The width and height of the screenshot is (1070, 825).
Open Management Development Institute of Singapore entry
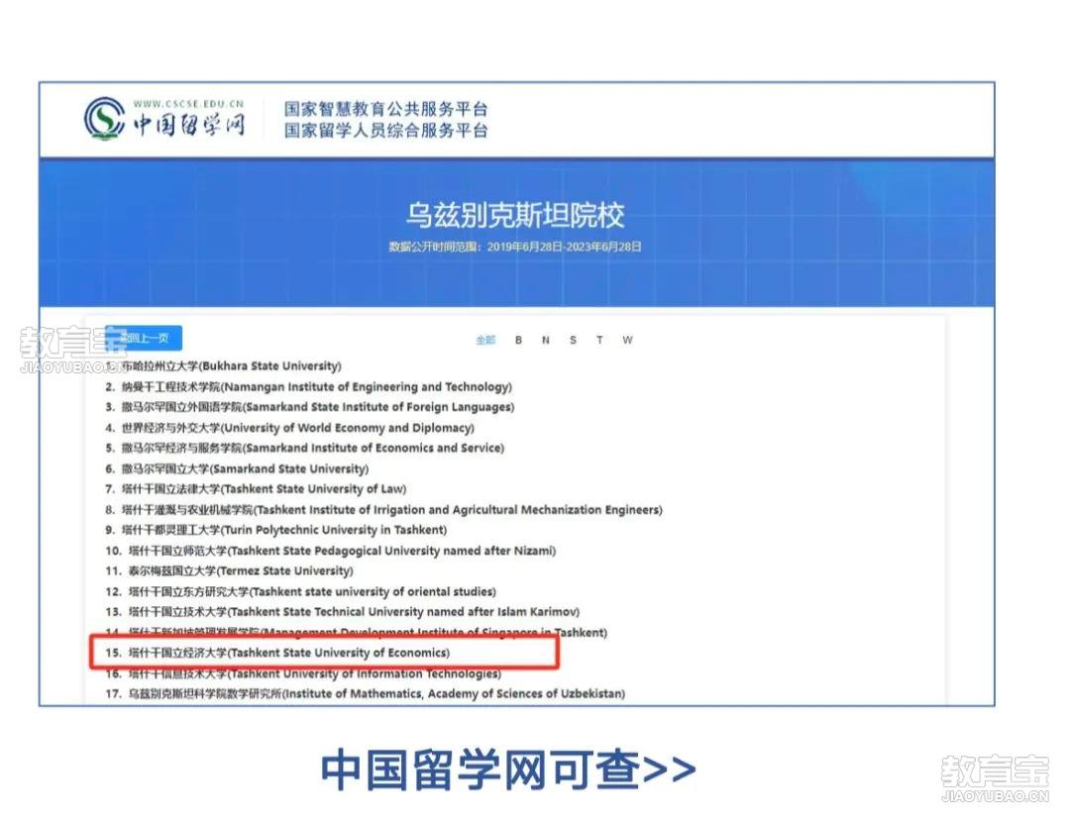[x=357, y=632]
